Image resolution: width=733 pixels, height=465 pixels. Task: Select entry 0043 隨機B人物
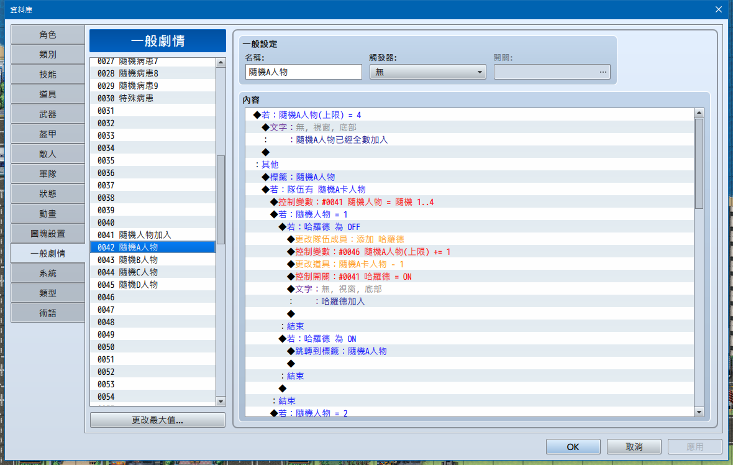coord(153,260)
